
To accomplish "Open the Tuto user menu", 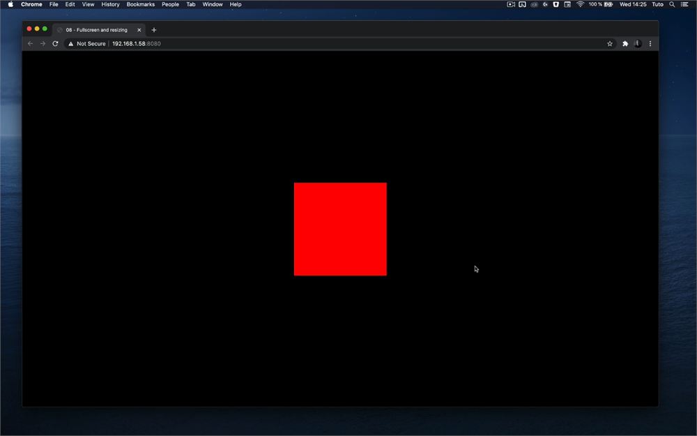I will (x=657, y=4).
